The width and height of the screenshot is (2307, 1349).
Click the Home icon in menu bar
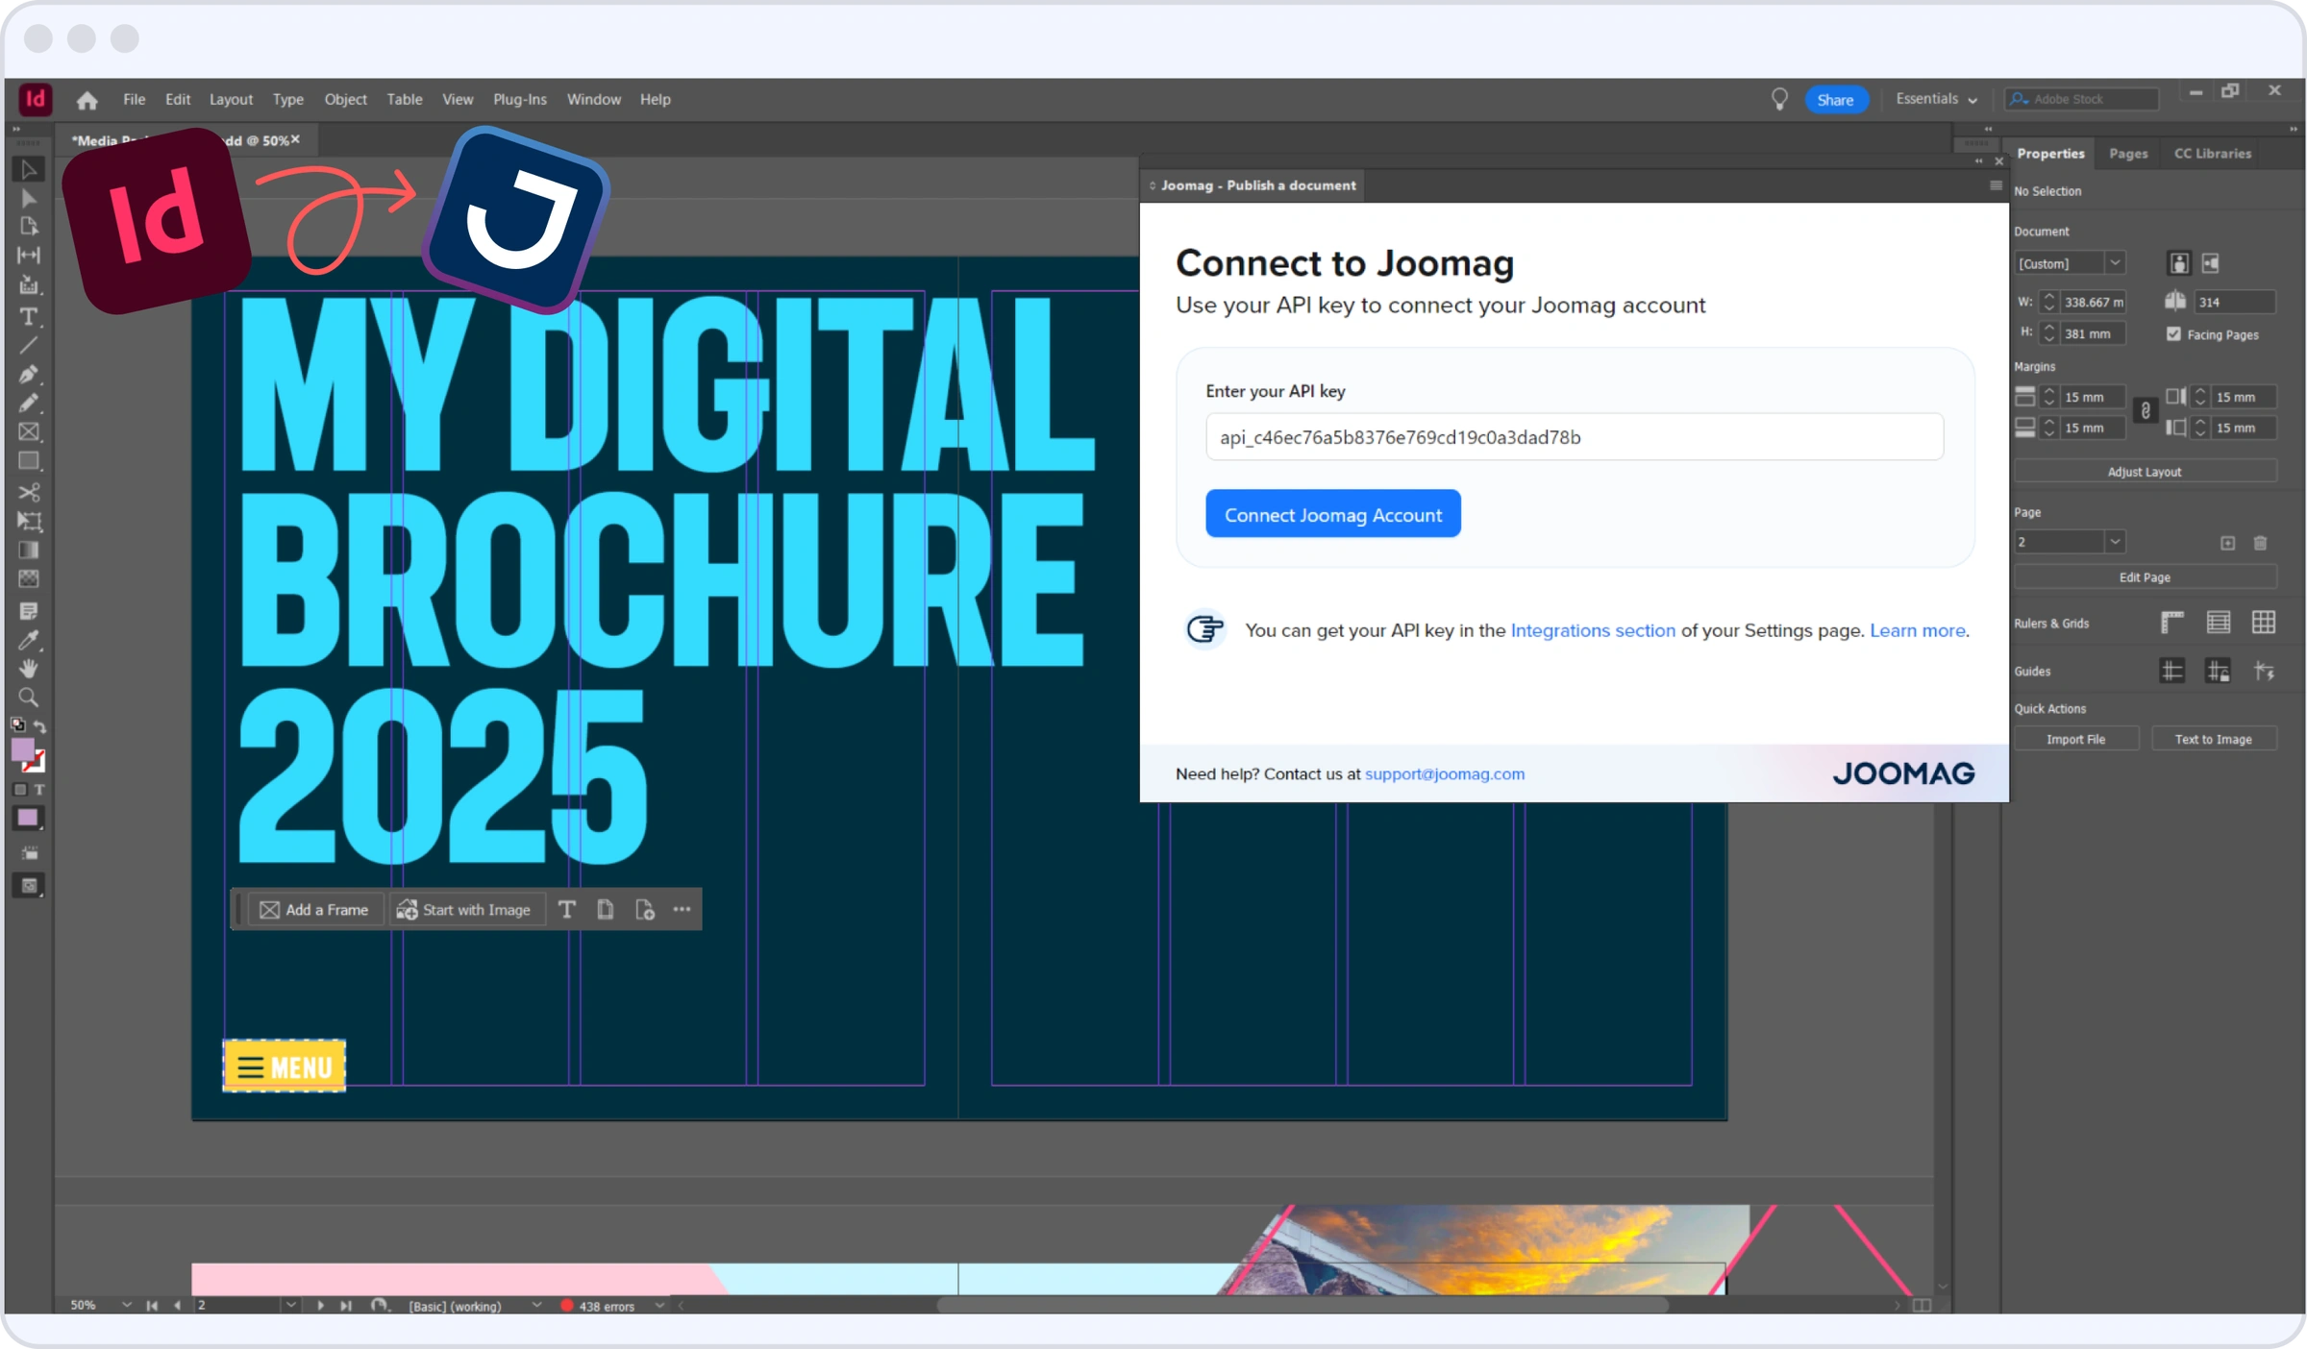tap(87, 100)
